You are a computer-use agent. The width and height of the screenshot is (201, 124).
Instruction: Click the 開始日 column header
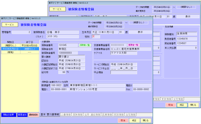click(11, 42)
